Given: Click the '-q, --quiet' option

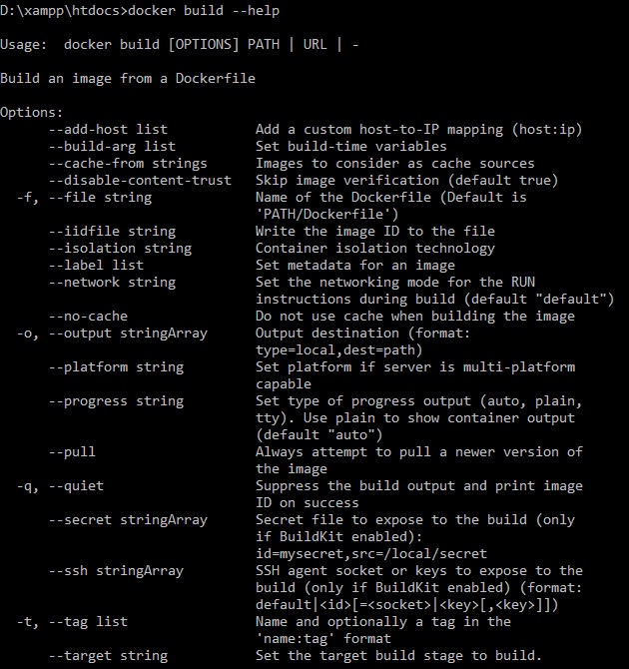Looking at the screenshot, I should coord(60,485).
